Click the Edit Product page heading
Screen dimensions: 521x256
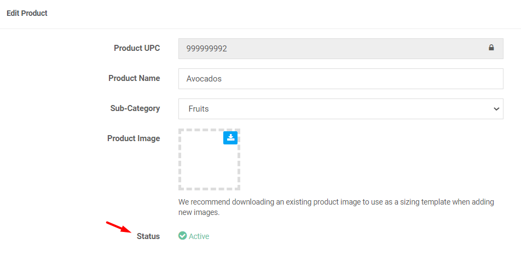tap(27, 13)
